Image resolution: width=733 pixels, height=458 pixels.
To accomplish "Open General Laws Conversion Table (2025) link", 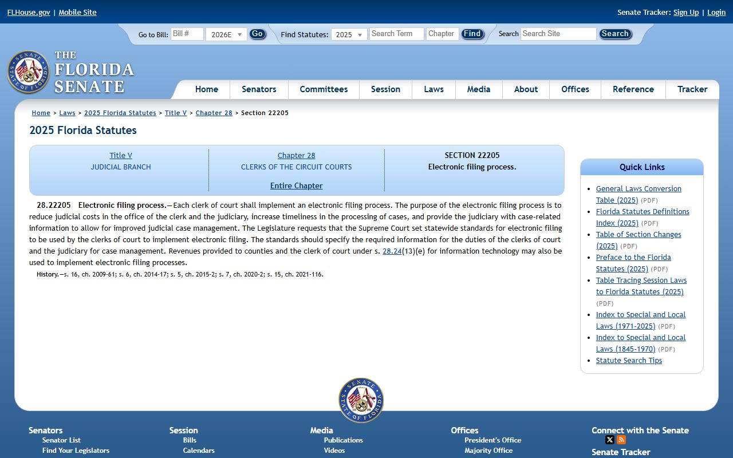I will tap(639, 194).
